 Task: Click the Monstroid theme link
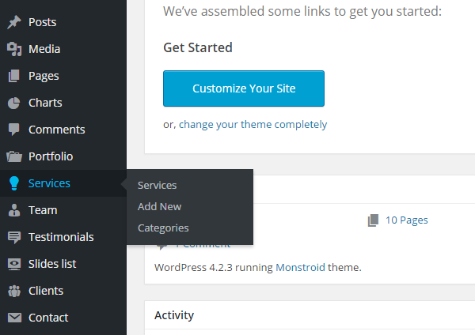point(300,268)
